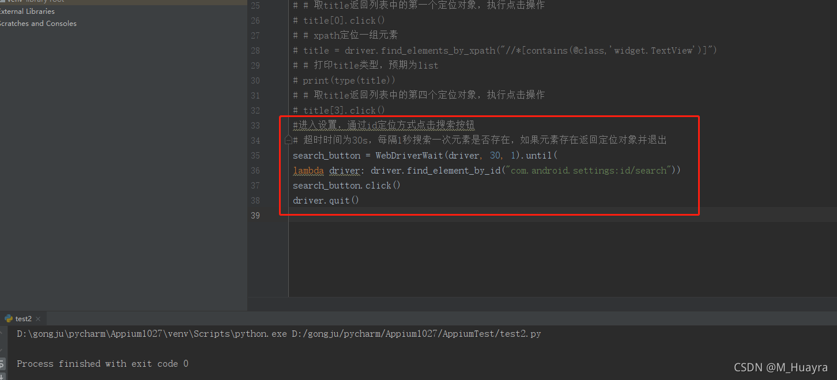Image resolution: width=837 pixels, height=380 pixels.
Task: Click line number 28 in the gutter
Action: click(x=255, y=51)
